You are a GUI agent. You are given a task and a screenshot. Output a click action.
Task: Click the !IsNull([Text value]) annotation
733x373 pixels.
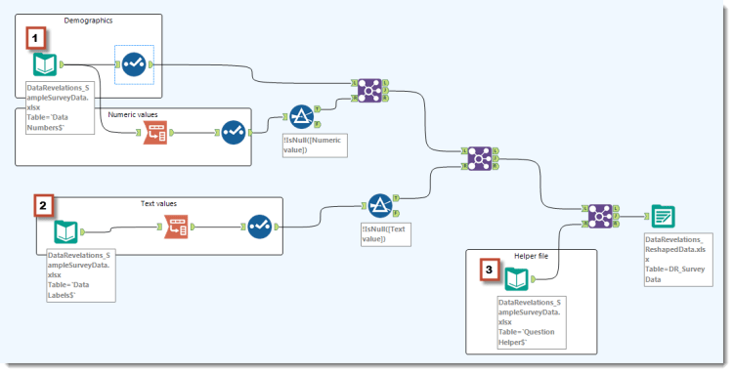[x=386, y=234]
